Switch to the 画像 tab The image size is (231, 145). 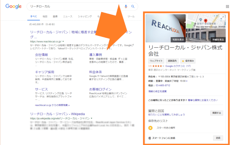pyautogui.click(x=55, y=17)
